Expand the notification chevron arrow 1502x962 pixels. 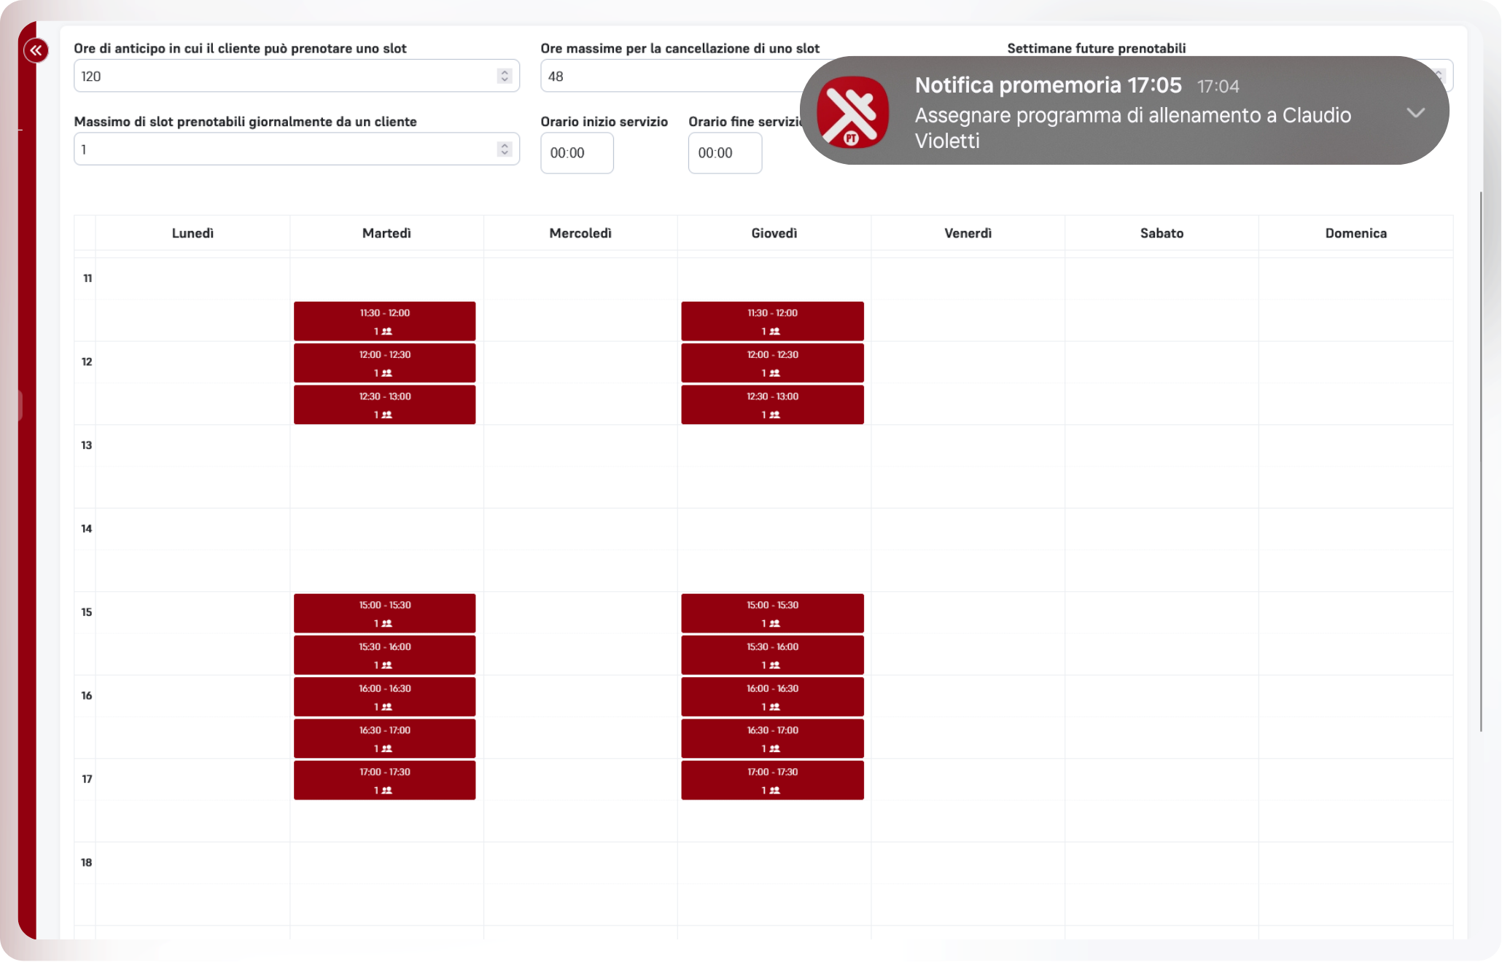pos(1415,113)
